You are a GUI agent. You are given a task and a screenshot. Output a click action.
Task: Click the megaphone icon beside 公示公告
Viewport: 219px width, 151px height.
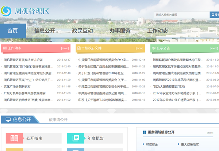(x=153, y=48)
